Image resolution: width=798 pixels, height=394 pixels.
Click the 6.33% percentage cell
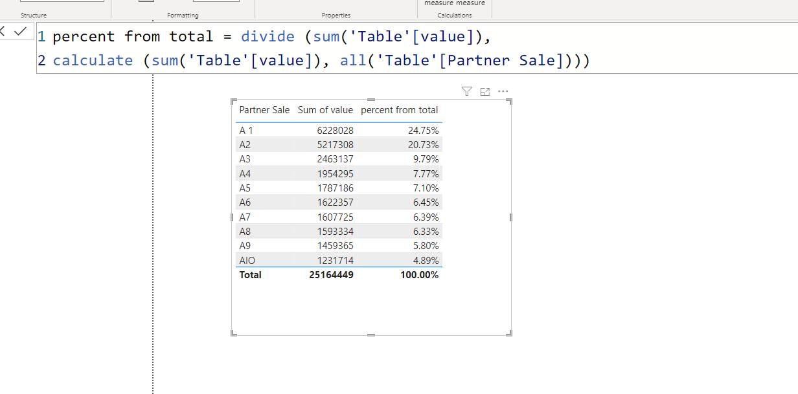point(426,232)
